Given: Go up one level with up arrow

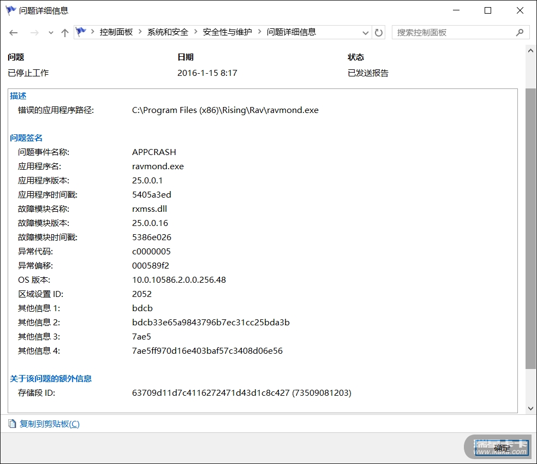Looking at the screenshot, I should tap(65, 33).
